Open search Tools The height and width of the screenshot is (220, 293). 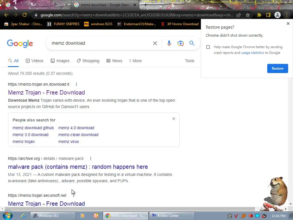(x=189, y=61)
